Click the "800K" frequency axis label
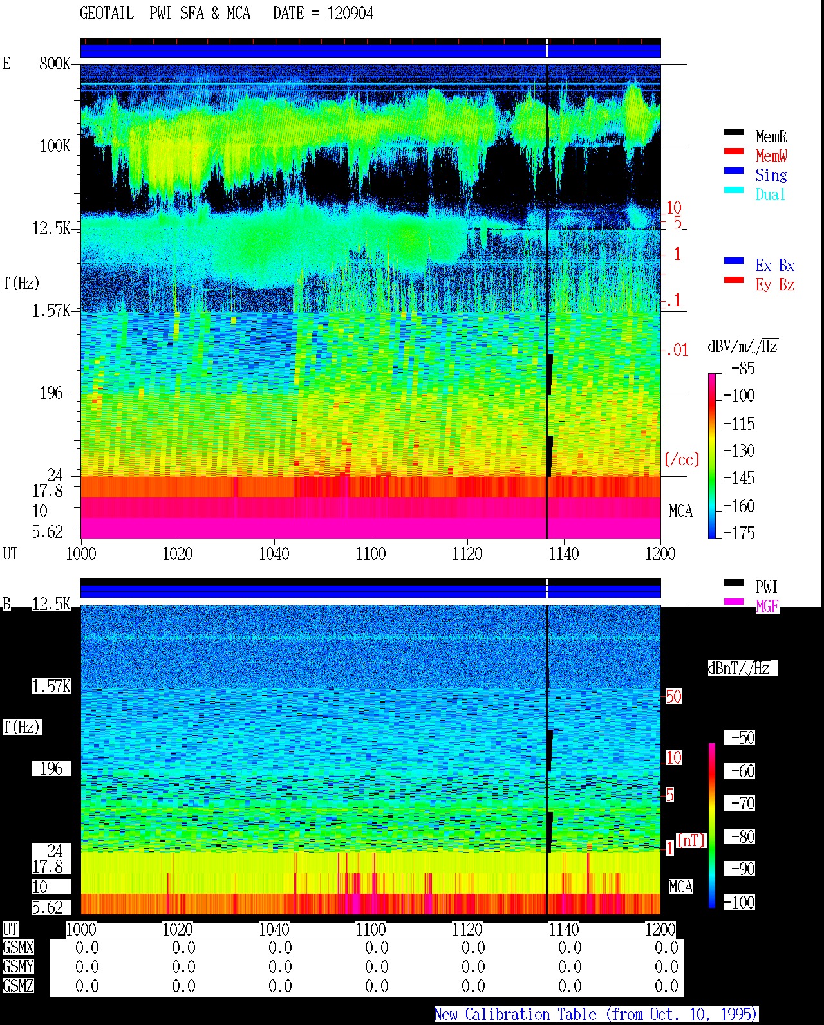The width and height of the screenshot is (824, 1025). point(55,64)
